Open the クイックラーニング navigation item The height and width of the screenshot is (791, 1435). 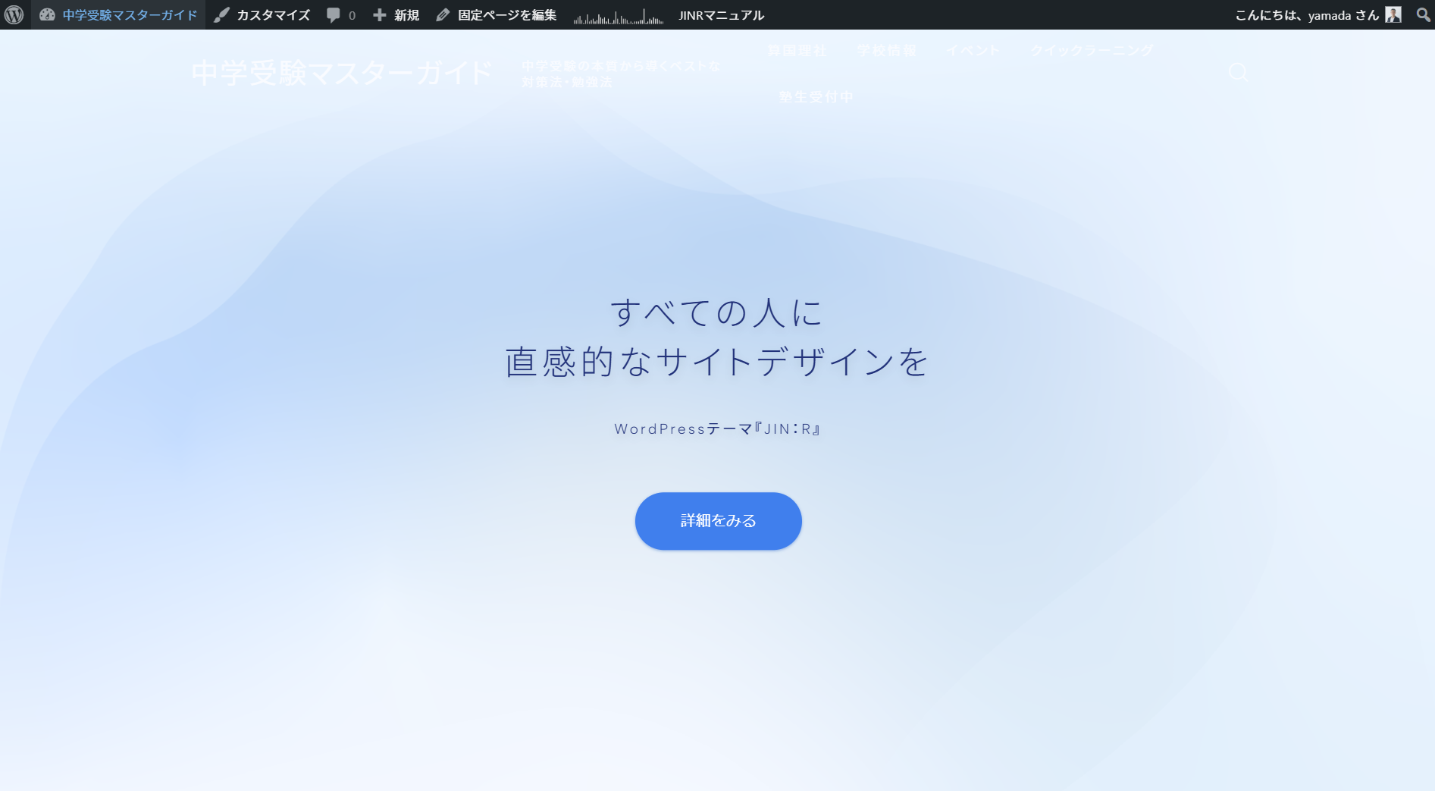click(x=1092, y=51)
